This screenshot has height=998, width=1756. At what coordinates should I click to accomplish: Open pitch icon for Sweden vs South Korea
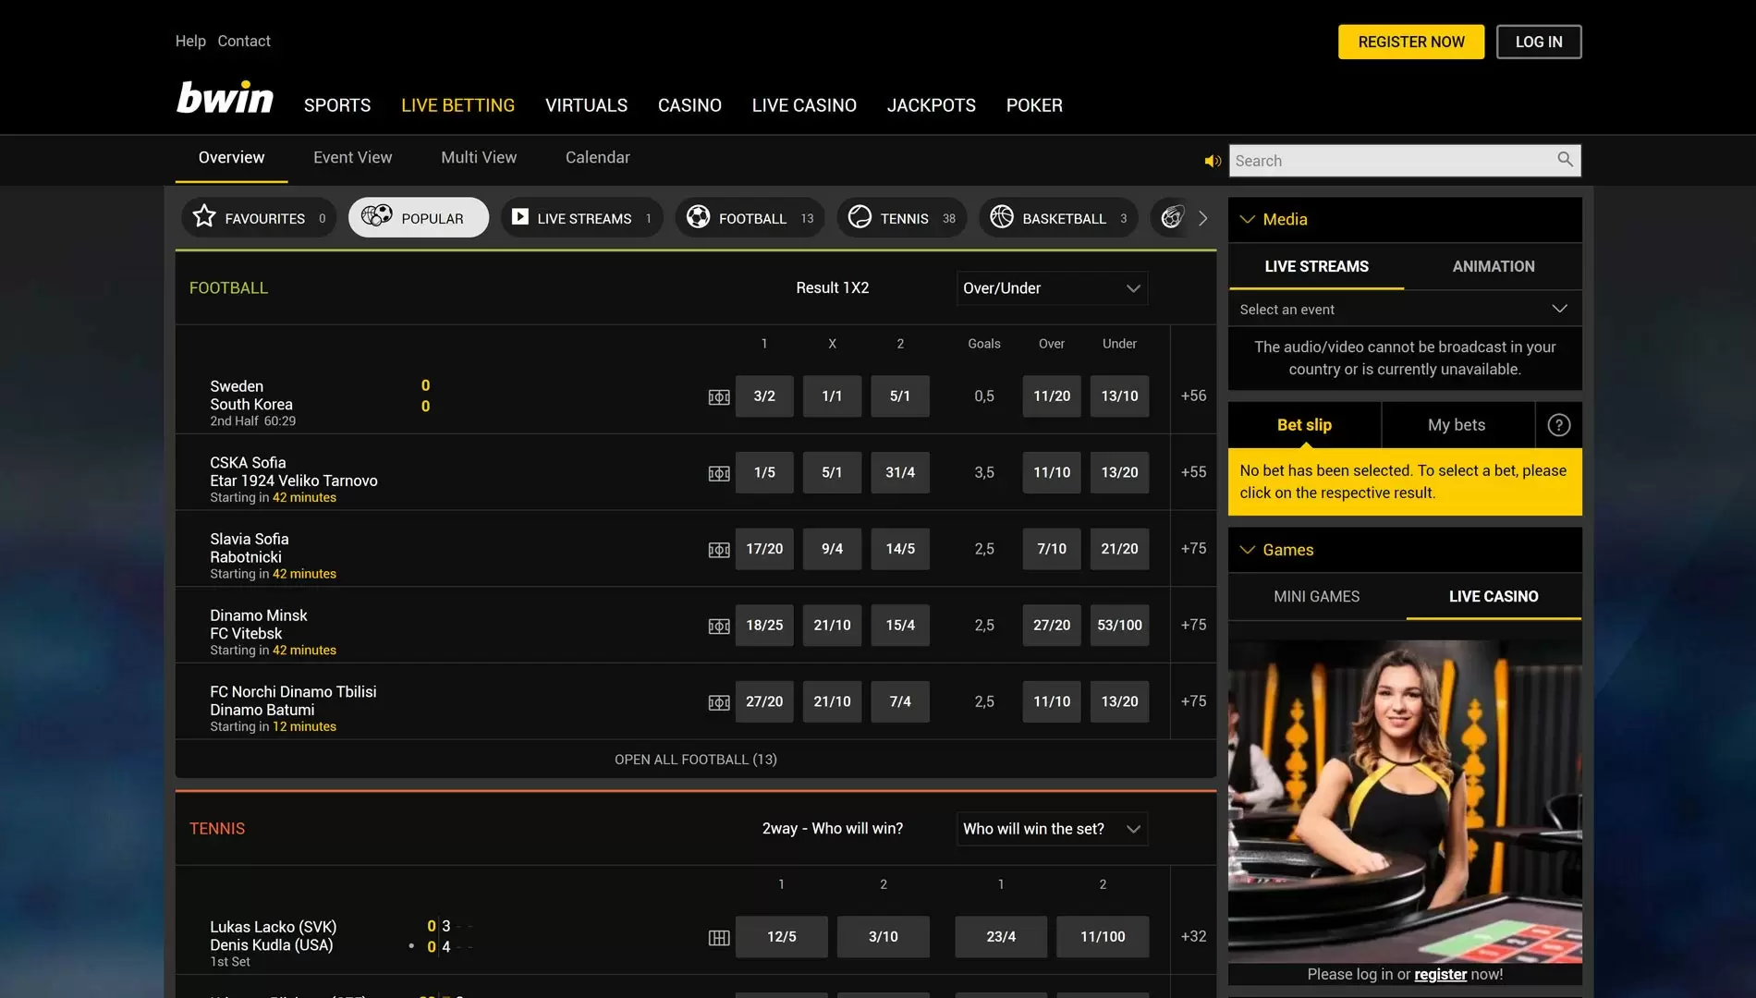719,397
